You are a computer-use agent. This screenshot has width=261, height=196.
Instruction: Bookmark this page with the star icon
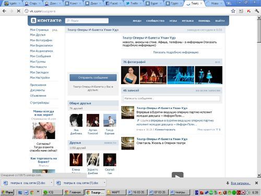click(x=233, y=11)
